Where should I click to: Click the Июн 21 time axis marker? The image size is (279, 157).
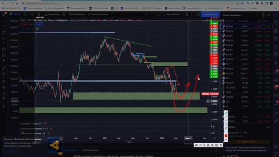click(x=188, y=138)
